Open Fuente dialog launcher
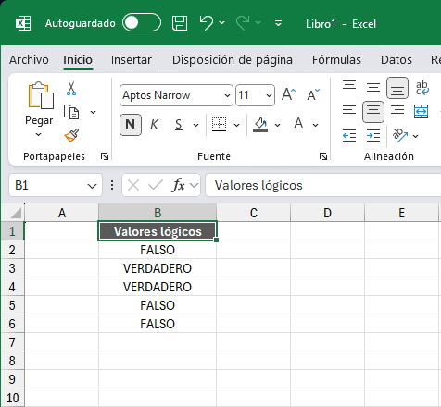441x407 pixels. [x=323, y=156]
